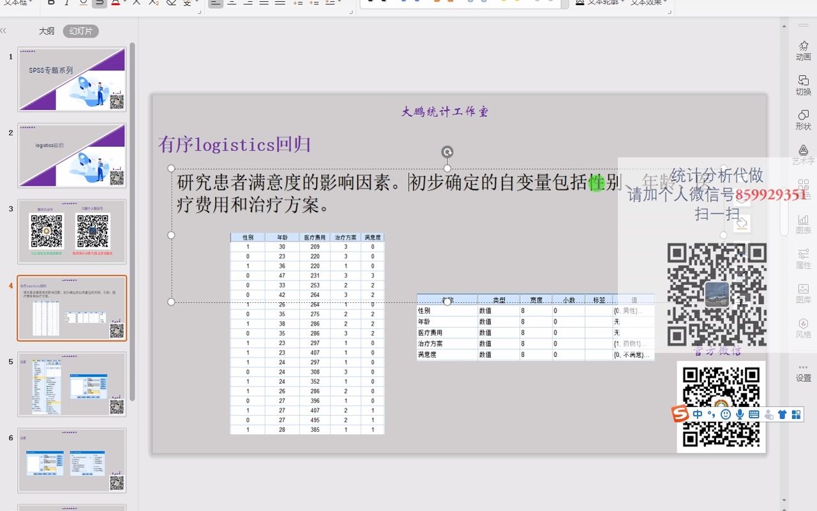Image resolution: width=817 pixels, height=511 pixels.
Task: Open Sogou skin shirt icon
Action: [783, 415]
